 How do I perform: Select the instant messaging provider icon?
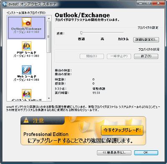coord(26,94)
